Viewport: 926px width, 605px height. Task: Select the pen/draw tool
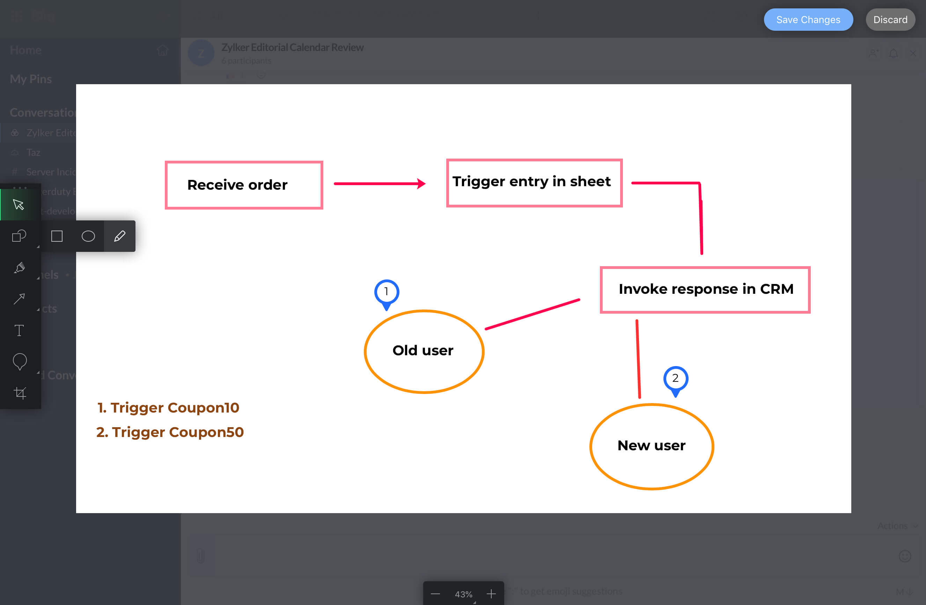point(119,236)
